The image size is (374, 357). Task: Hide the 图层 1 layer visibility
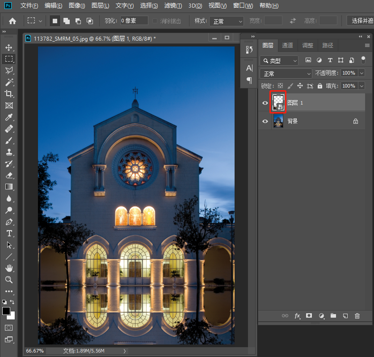click(265, 103)
